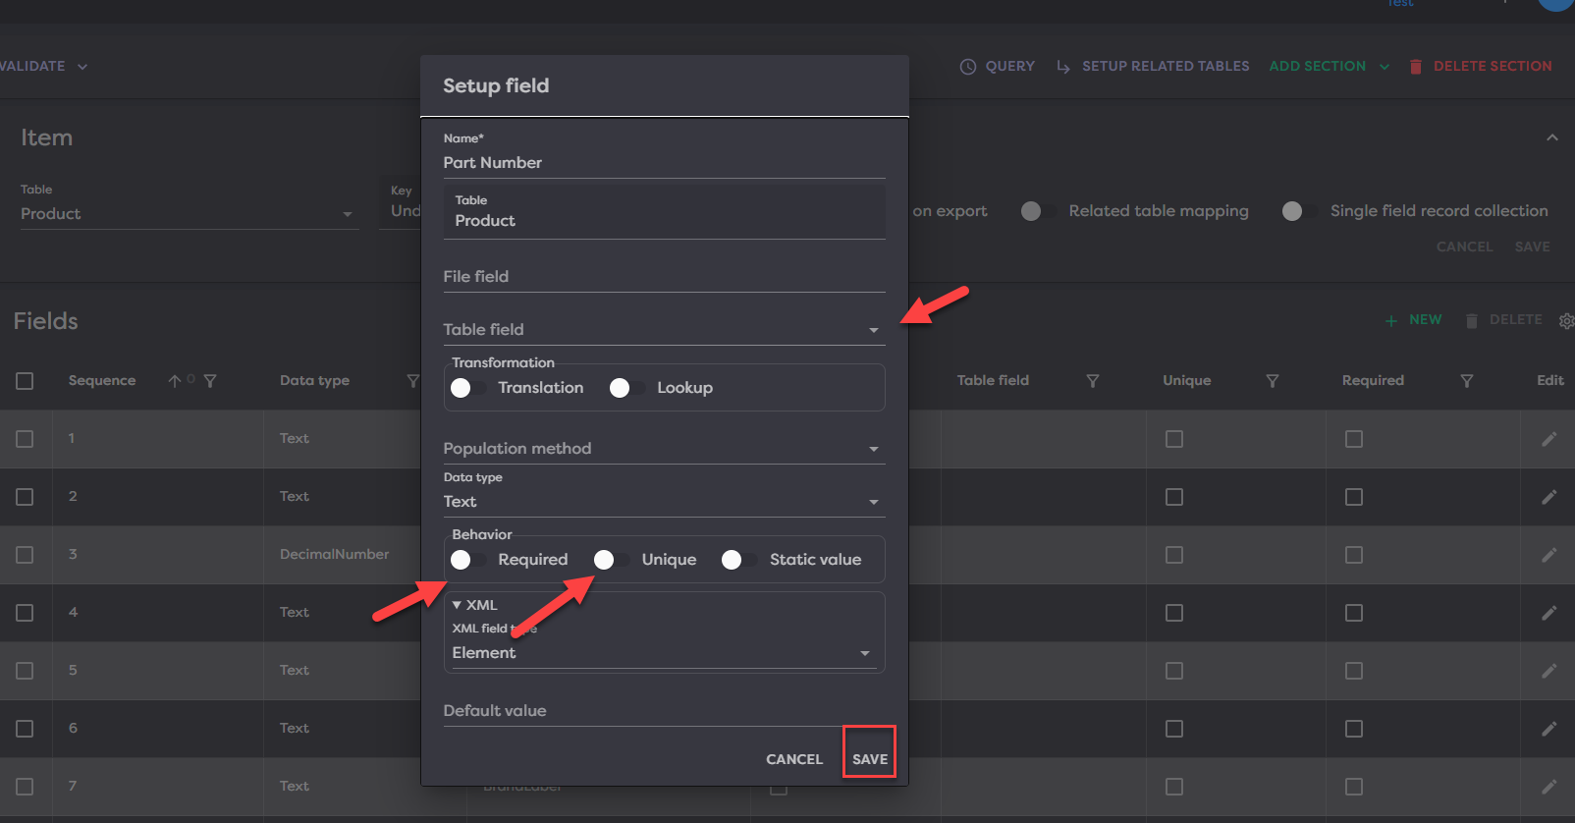1575x823 pixels.
Task: Click the filter icon beside Unique column header
Action: point(1272,381)
